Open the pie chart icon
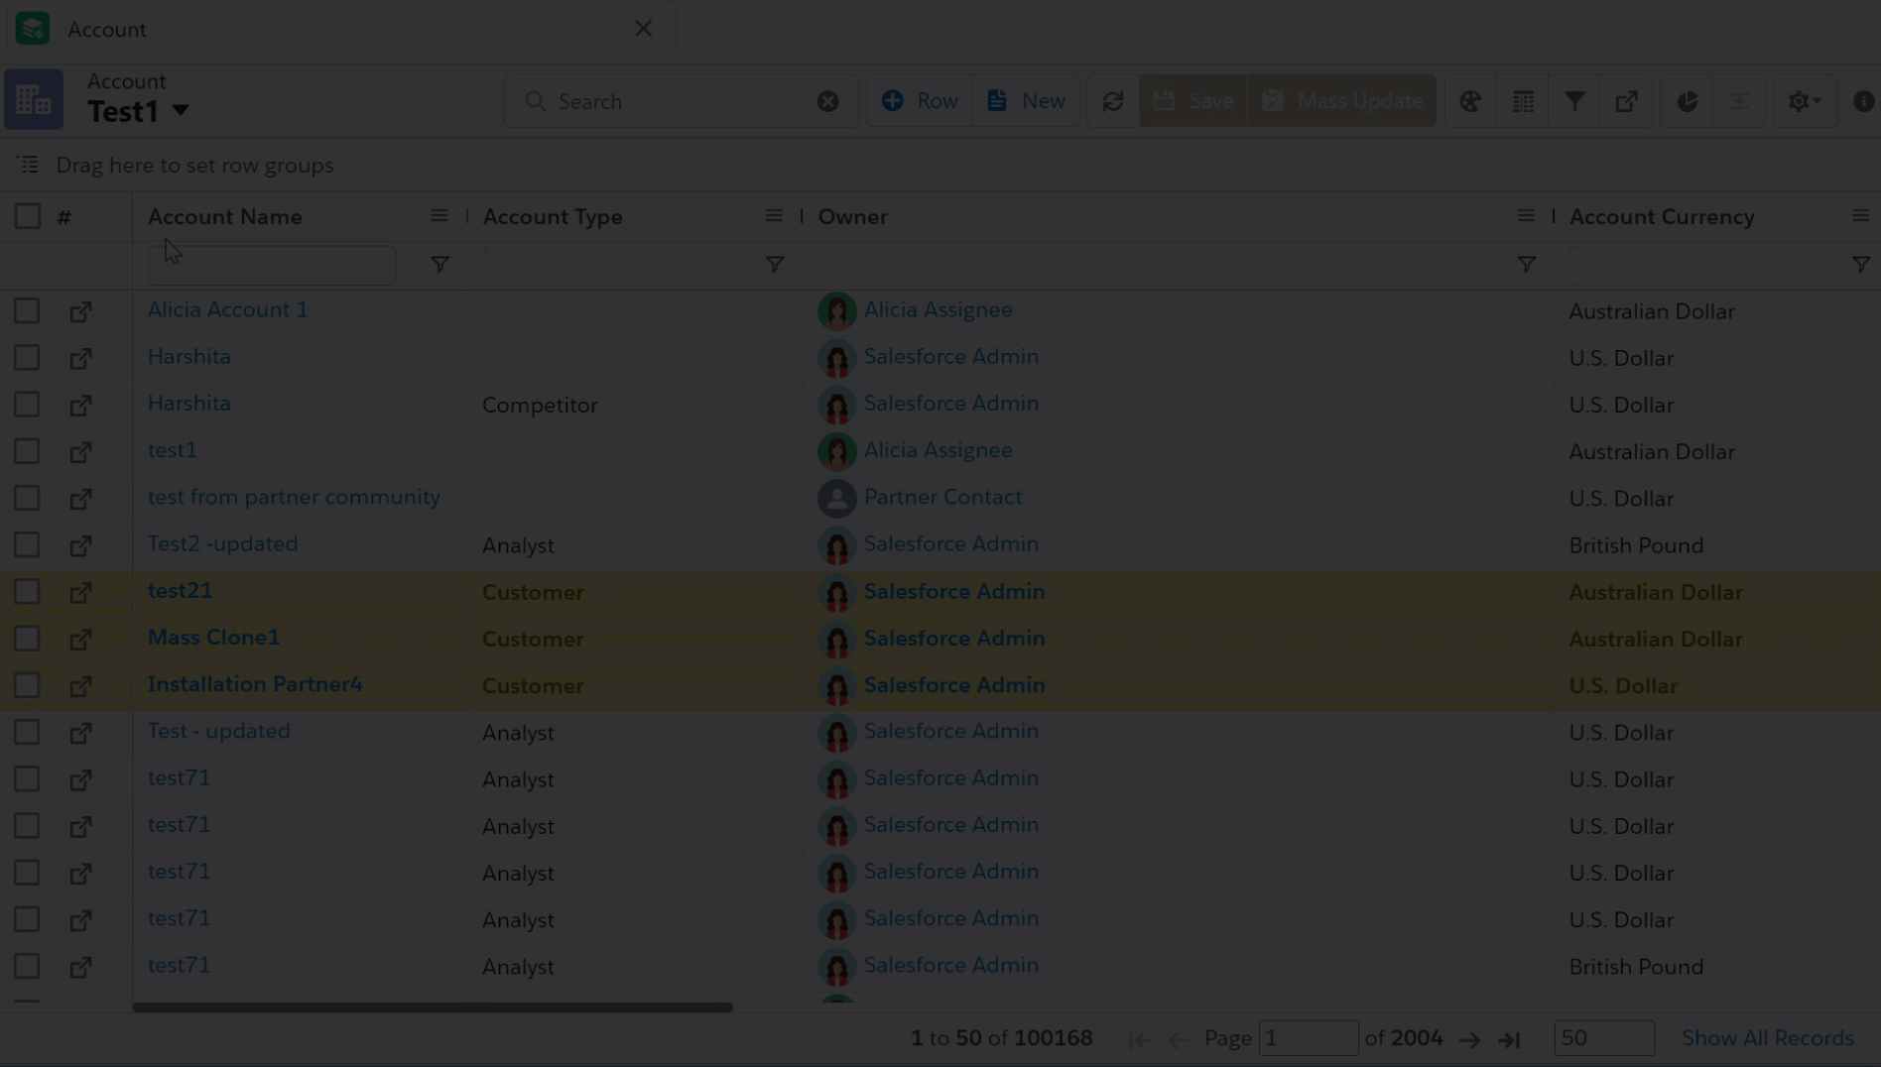Image resolution: width=1881 pixels, height=1067 pixels. coord(1688,101)
